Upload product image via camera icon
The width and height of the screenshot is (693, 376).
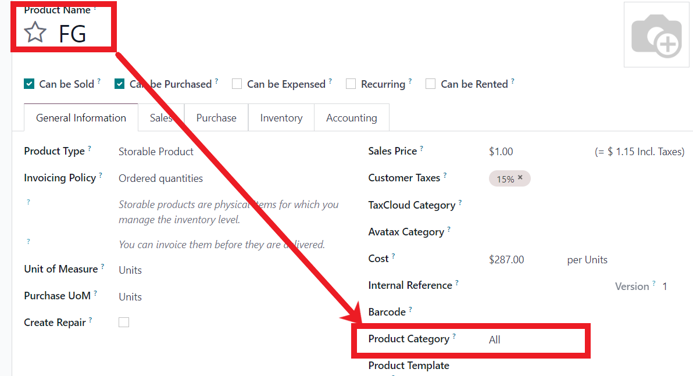[656, 35]
